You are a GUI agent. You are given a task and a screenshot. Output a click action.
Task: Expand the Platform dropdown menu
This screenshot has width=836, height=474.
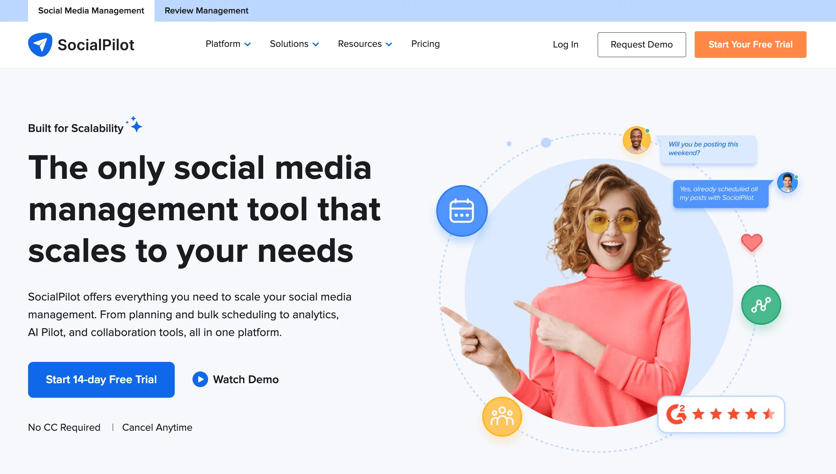pos(227,44)
